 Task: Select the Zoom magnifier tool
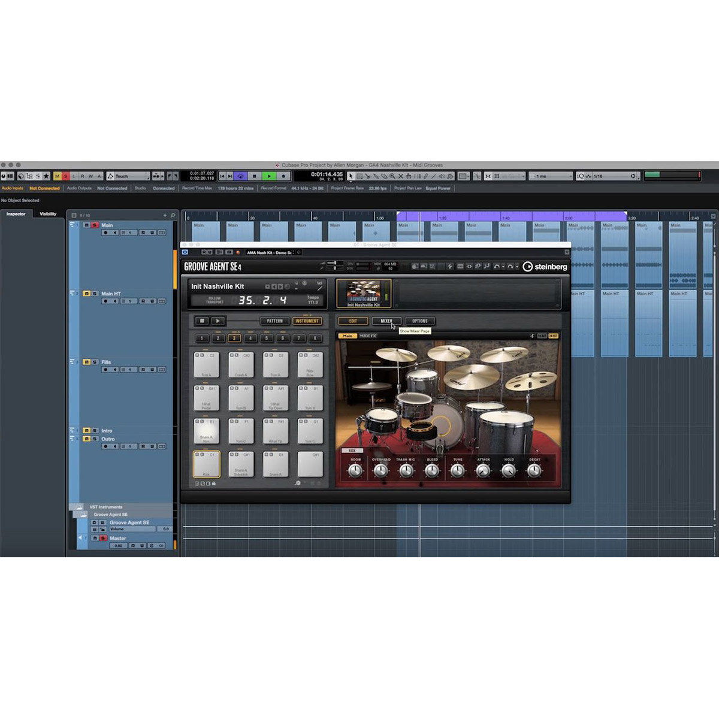pyautogui.click(x=392, y=176)
